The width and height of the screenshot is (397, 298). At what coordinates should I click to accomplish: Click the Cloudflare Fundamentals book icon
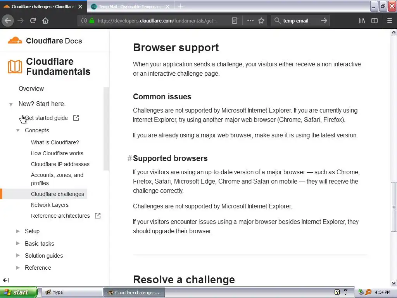[15, 67]
